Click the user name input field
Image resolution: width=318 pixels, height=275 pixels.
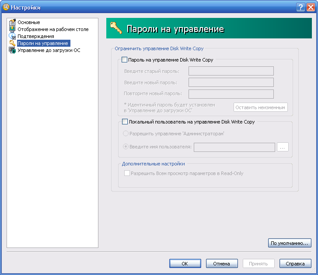234,147
